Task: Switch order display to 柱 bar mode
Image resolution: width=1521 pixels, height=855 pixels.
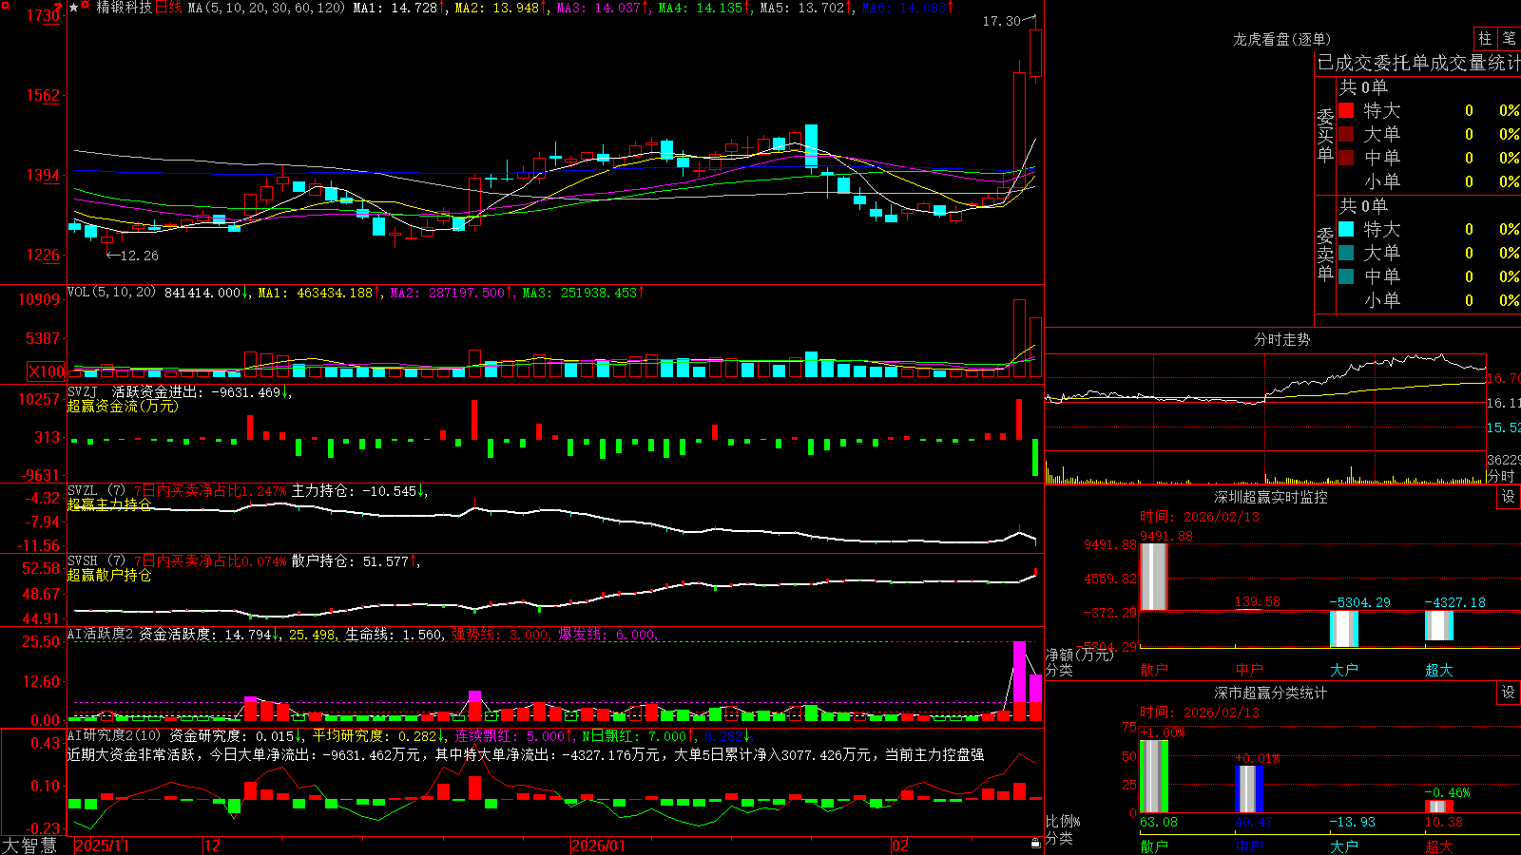Action: [x=1485, y=38]
